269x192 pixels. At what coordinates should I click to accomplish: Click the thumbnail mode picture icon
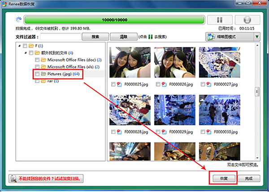211,37
